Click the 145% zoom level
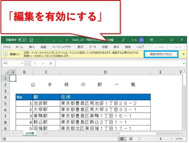189x143 pixels. pyautogui.click(x=179, y=139)
